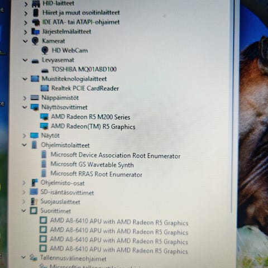Select Microsoft Device Association Root Enumerator
Viewport: 268px width, 268px height.
point(116,155)
